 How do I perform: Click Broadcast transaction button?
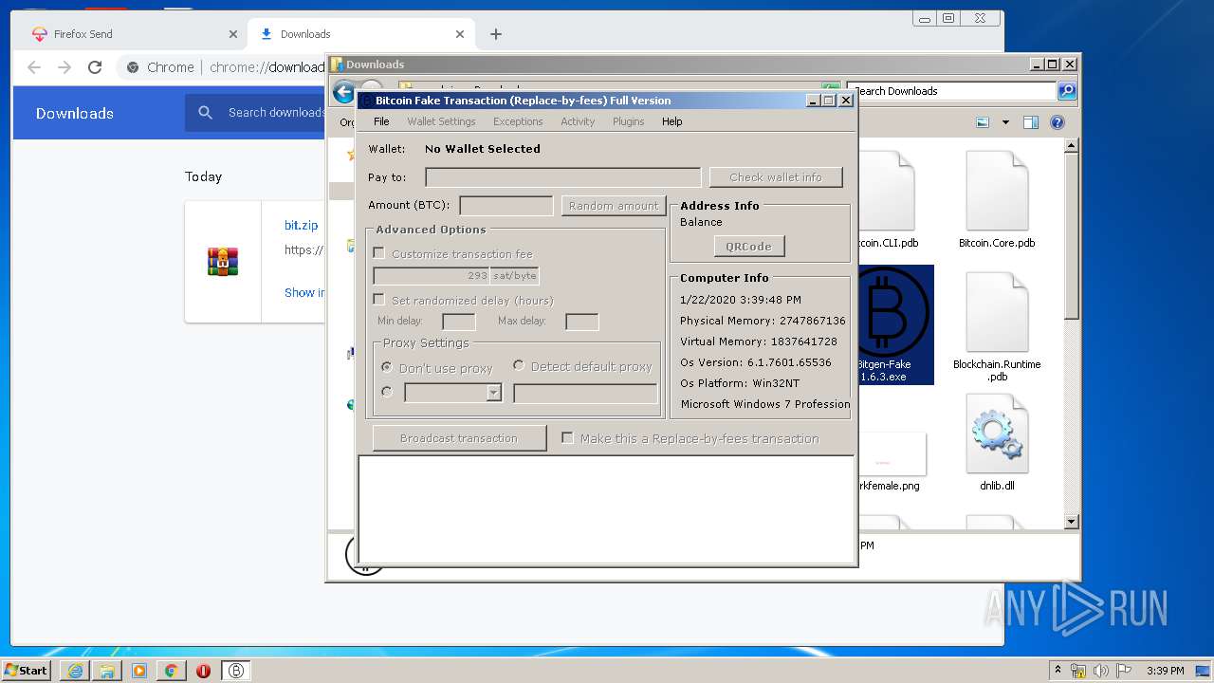pyautogui.click(x=459, y=438)
